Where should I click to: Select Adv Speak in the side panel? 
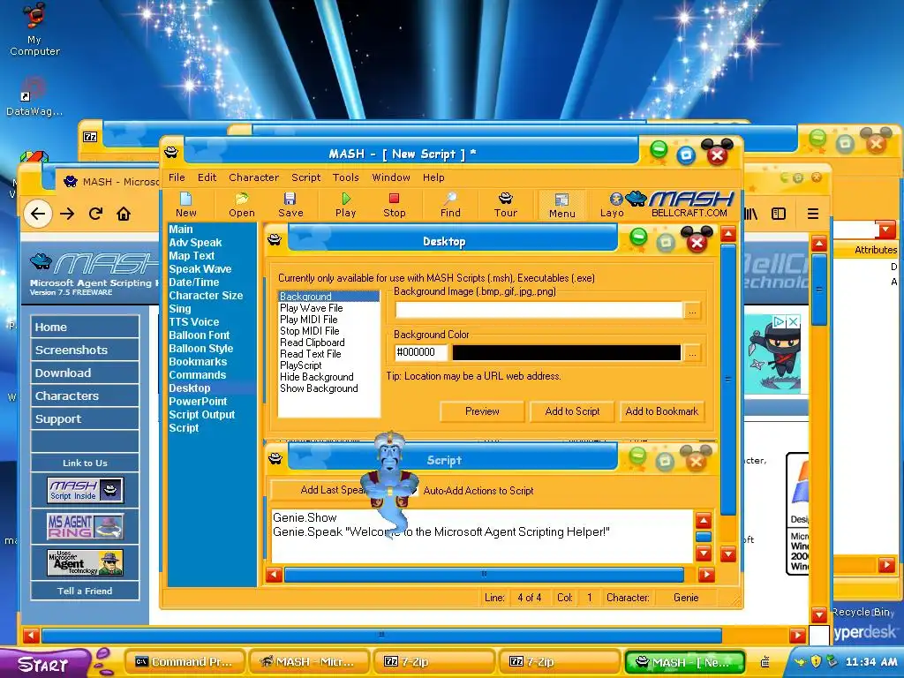(x=195, y=243)
